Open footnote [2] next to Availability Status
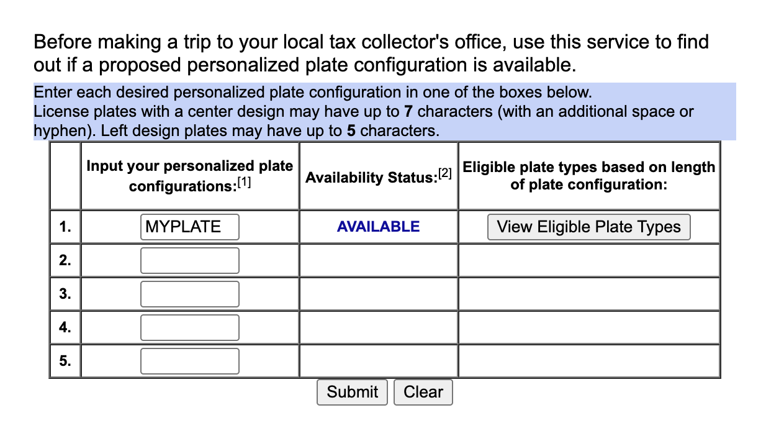The height and width of the screenshot is (441, 766). coord(446,174)
